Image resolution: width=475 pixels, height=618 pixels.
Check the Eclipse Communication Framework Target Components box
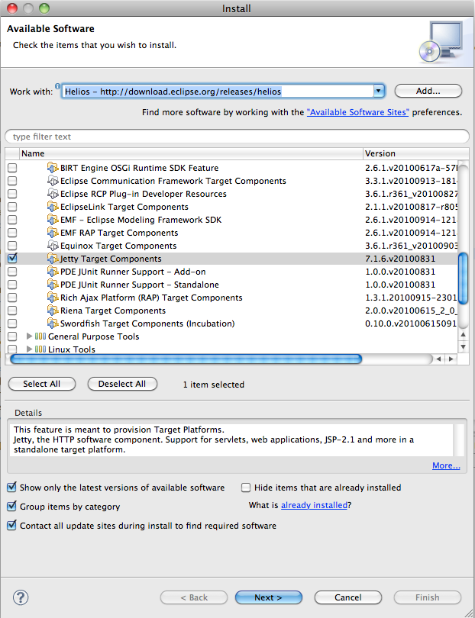12,181
